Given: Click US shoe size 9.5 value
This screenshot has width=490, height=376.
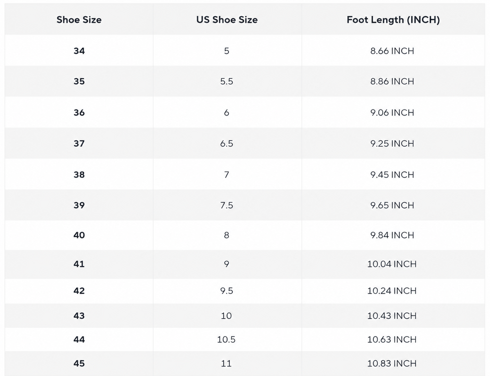Looking at the screenshot, I should [x=227, y=291].
